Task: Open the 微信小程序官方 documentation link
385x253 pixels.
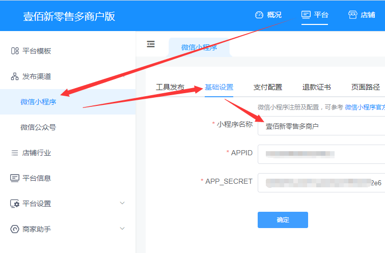Action: click(x=365, y=107)
